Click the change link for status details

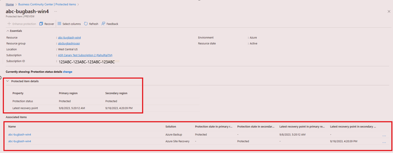67,72
